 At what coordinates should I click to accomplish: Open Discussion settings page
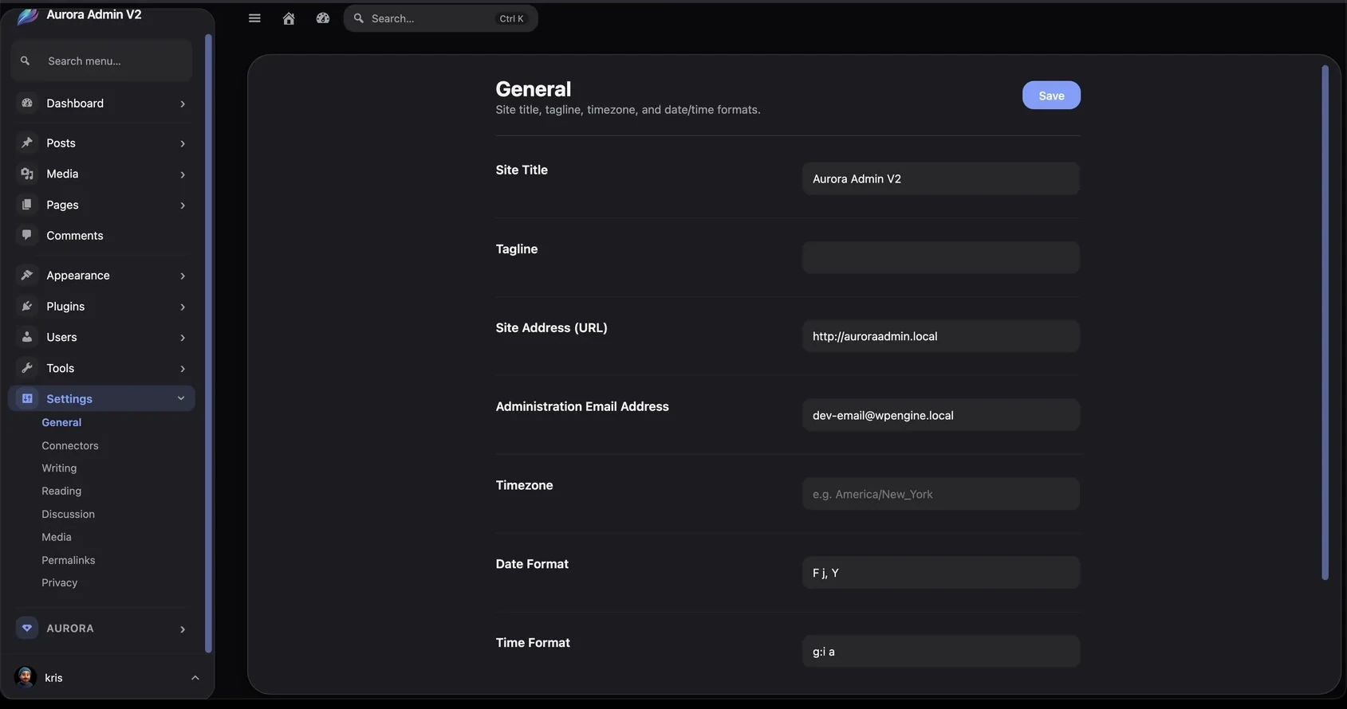pyautogui.click(x=68, y=514)
